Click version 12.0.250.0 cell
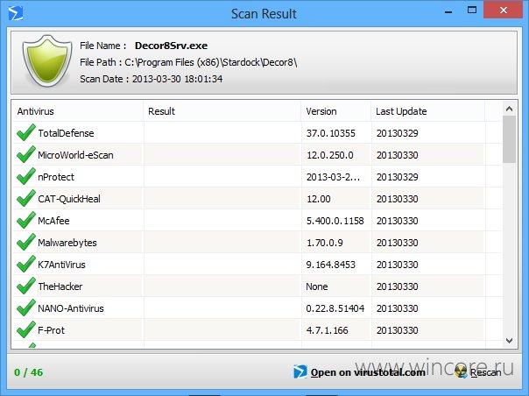The height and width of the screenshot is (396, 529). [330, 155]
